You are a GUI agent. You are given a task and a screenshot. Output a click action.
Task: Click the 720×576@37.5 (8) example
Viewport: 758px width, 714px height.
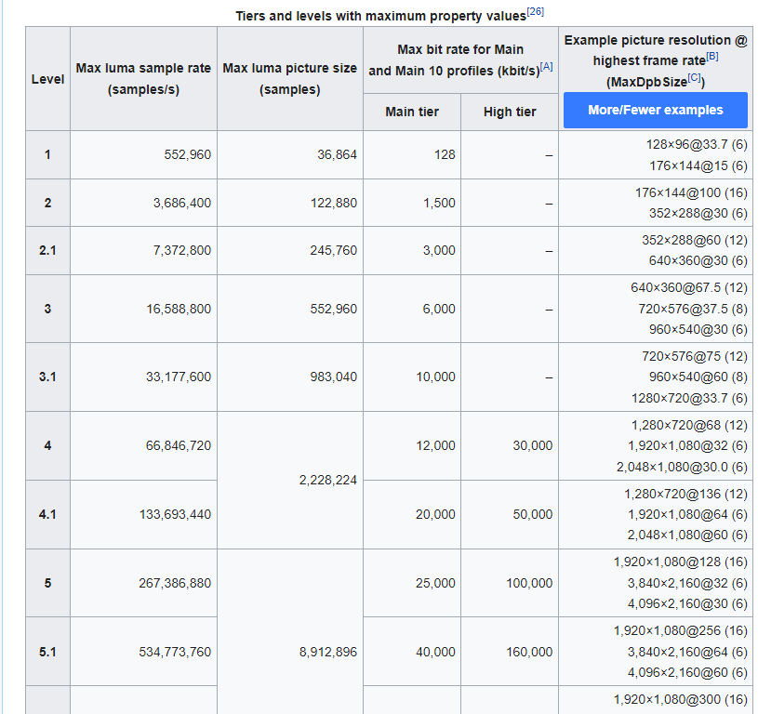[693, 309]
